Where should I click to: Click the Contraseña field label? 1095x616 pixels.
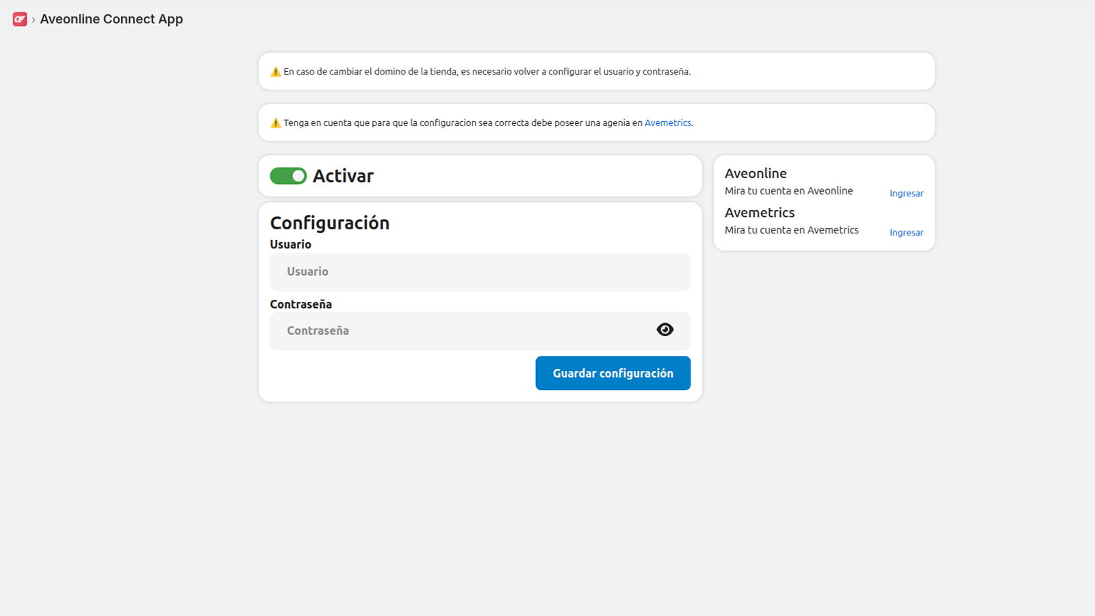(300, 304)
